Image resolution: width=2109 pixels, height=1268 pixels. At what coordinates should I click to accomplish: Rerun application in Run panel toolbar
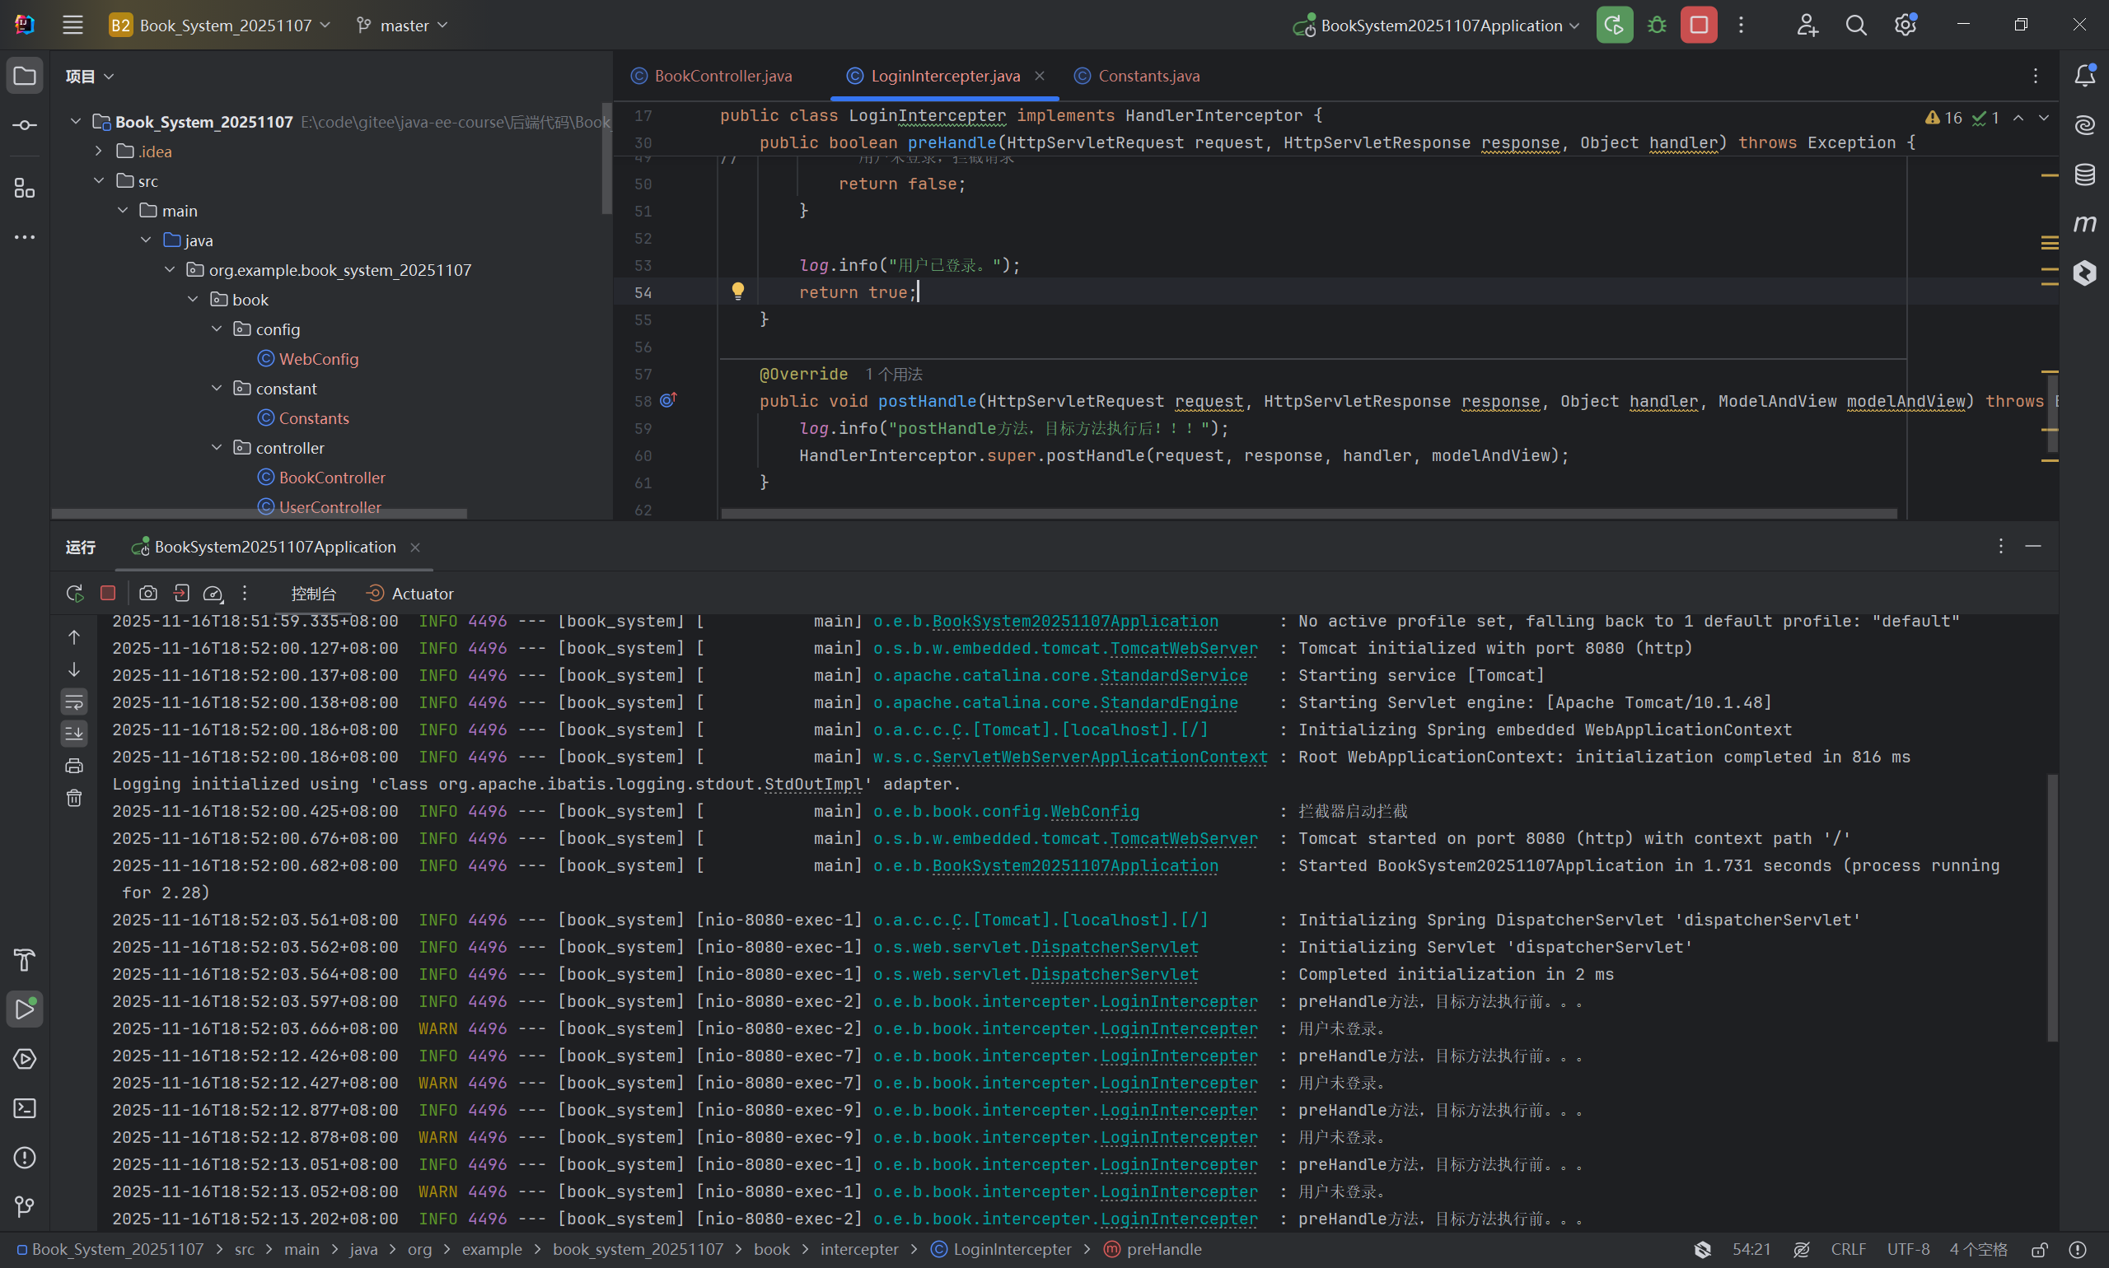[x=74, y=593]
